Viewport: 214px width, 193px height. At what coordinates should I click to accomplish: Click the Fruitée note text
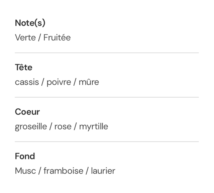click(x=57, y=37)
